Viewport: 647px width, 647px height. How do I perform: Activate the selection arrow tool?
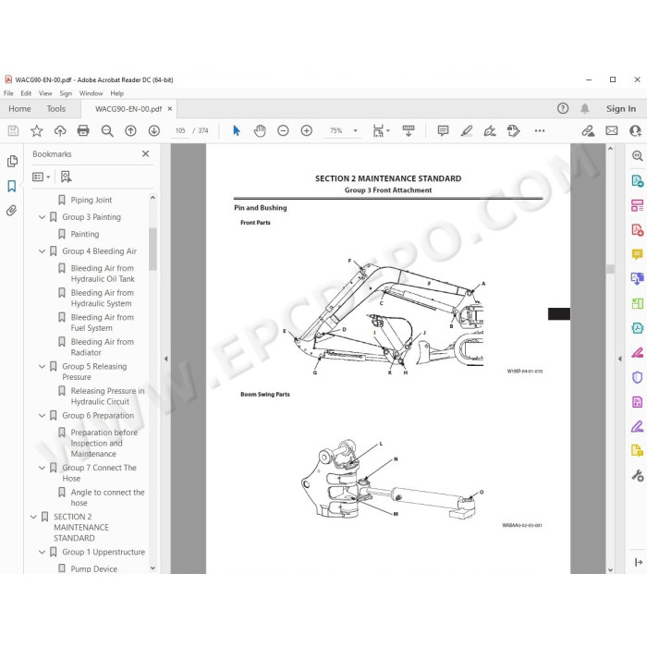237,131
